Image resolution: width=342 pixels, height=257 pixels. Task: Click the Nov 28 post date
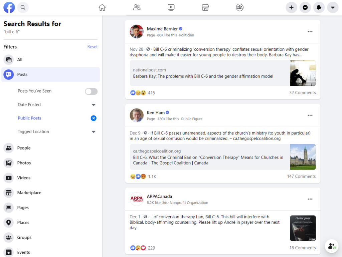(136, 49)
